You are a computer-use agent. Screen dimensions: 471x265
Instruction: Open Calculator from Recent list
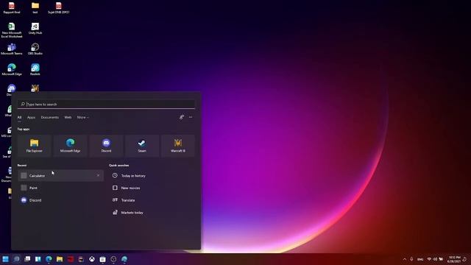[60, 176]
